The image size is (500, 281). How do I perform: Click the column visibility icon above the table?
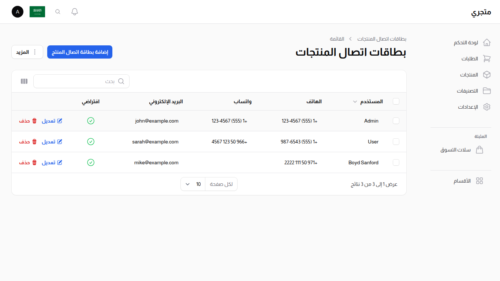click(24, 81)
